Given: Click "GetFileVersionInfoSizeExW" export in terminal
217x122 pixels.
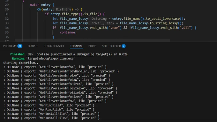Looking at the screenshot, I should click(x=62, y=93).
